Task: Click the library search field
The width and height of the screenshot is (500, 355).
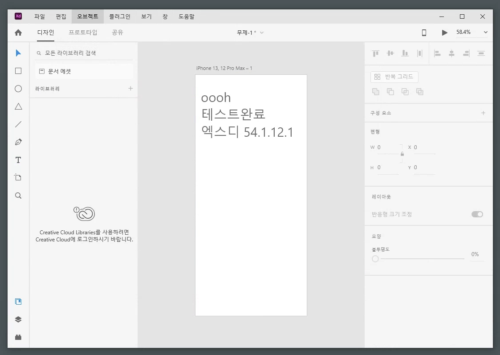Action: point(84,53)
